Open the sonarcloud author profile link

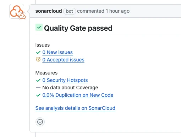49,11
